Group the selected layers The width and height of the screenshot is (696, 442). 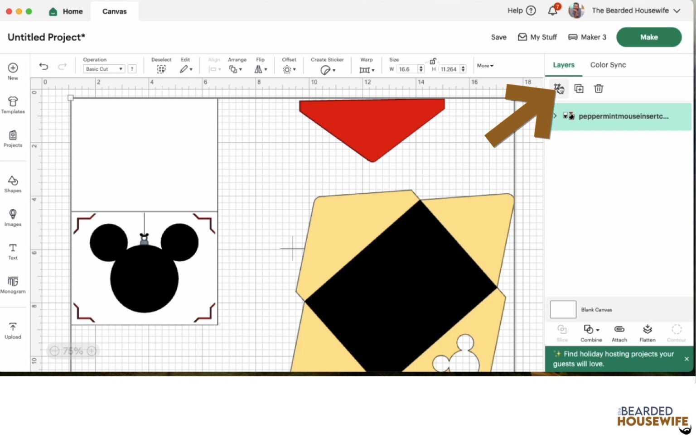pyautogui.click(x=559, y=88)
